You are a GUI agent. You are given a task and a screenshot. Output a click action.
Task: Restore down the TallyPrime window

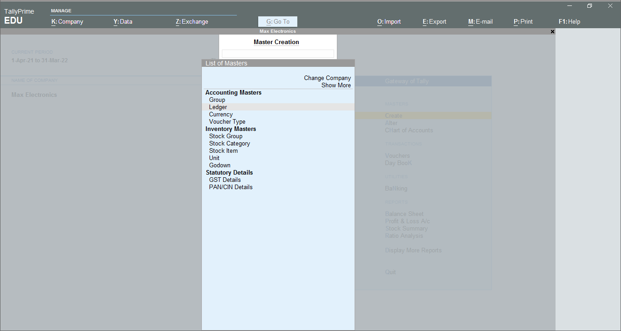point(590,5)
